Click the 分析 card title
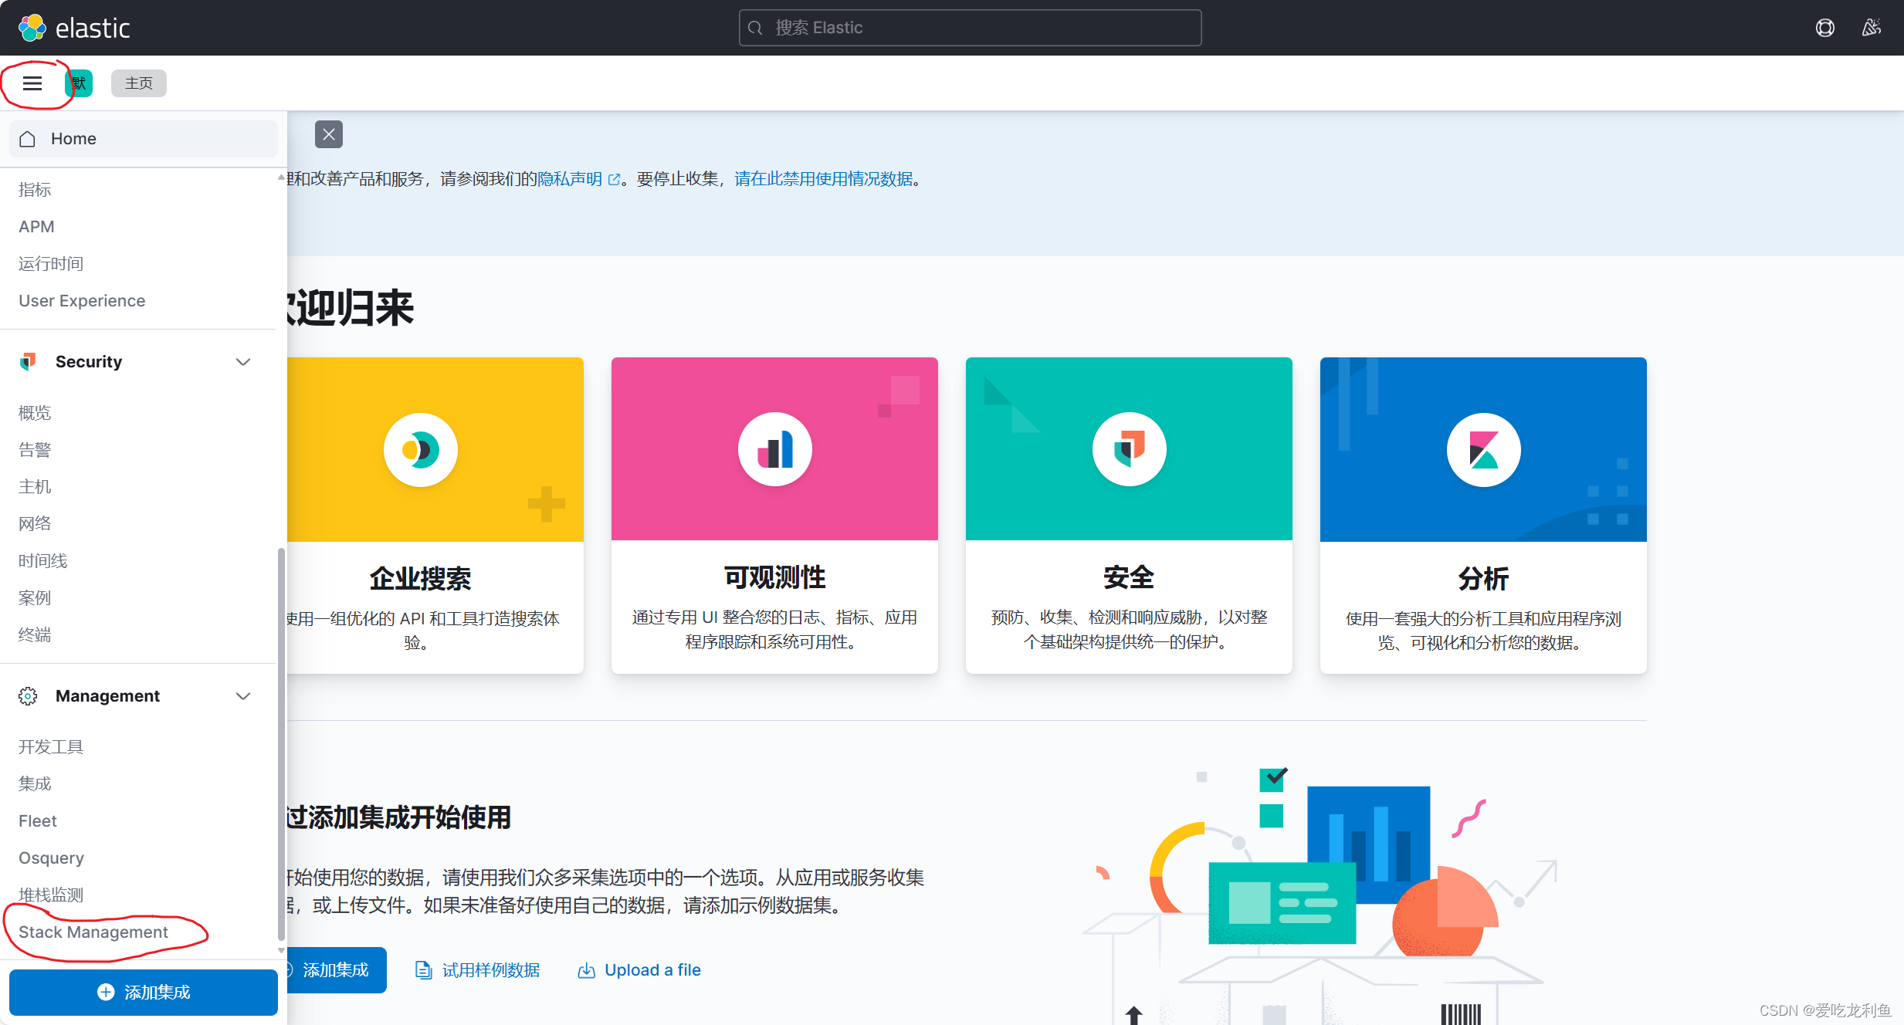 click(x=1484, y=578)
